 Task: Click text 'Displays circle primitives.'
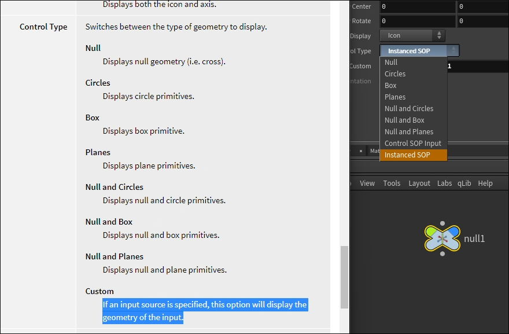point(148,96)
